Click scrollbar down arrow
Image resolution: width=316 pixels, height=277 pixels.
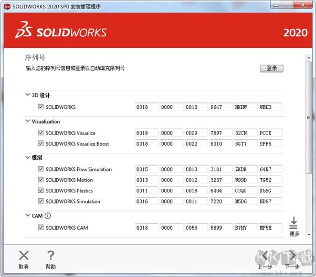point(309,234)
